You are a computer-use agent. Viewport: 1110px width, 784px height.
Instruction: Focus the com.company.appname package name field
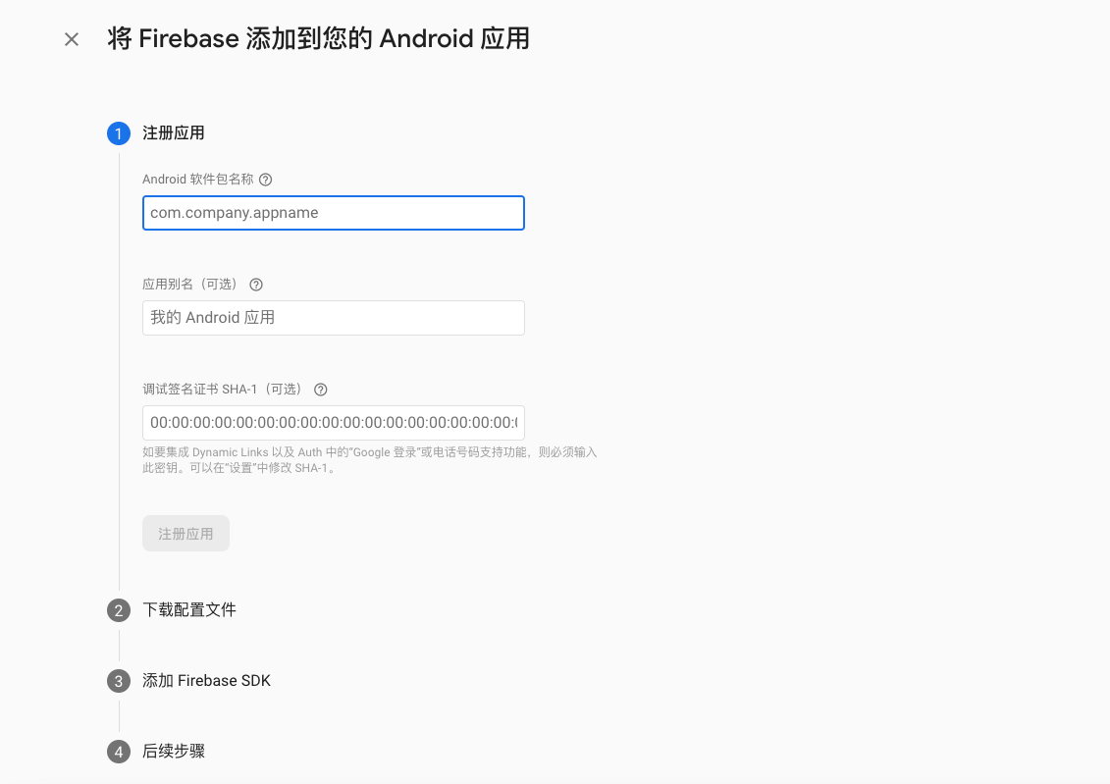[x=334, y=213]
